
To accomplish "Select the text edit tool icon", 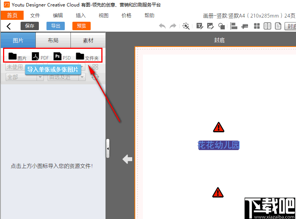I will tap(200, 26).
